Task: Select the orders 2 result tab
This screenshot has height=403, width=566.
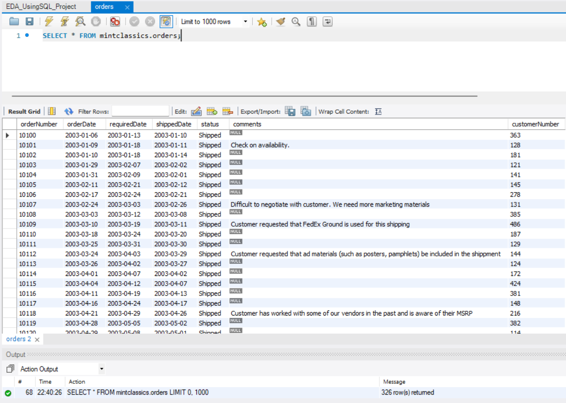Action: [19, 339]
